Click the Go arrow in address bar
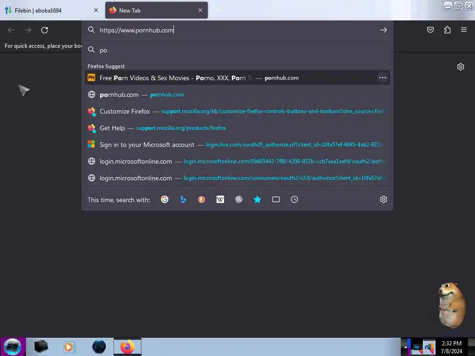475x356 pixels. pyautogui.click(x=384, y=30)
